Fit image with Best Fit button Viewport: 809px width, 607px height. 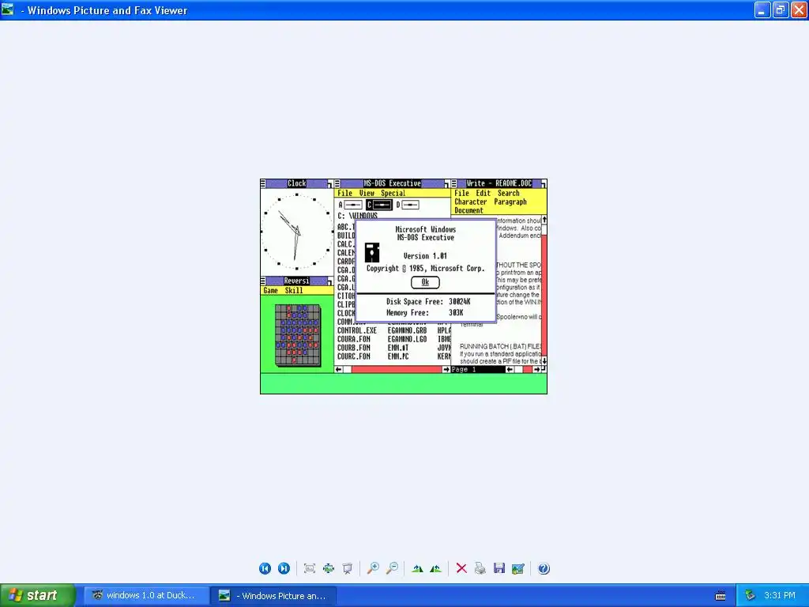point(310,568)
